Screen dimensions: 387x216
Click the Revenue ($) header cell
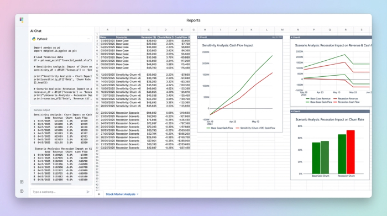pyautogui.click(x=149, y=37)
